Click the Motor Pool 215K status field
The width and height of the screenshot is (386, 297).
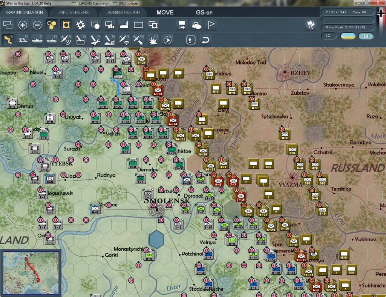[347, 27]
